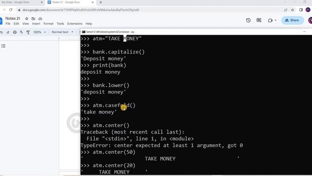This screenshot has height=176, width=312.
Task: Click the Share button
Action: click(x=292, y=20)
